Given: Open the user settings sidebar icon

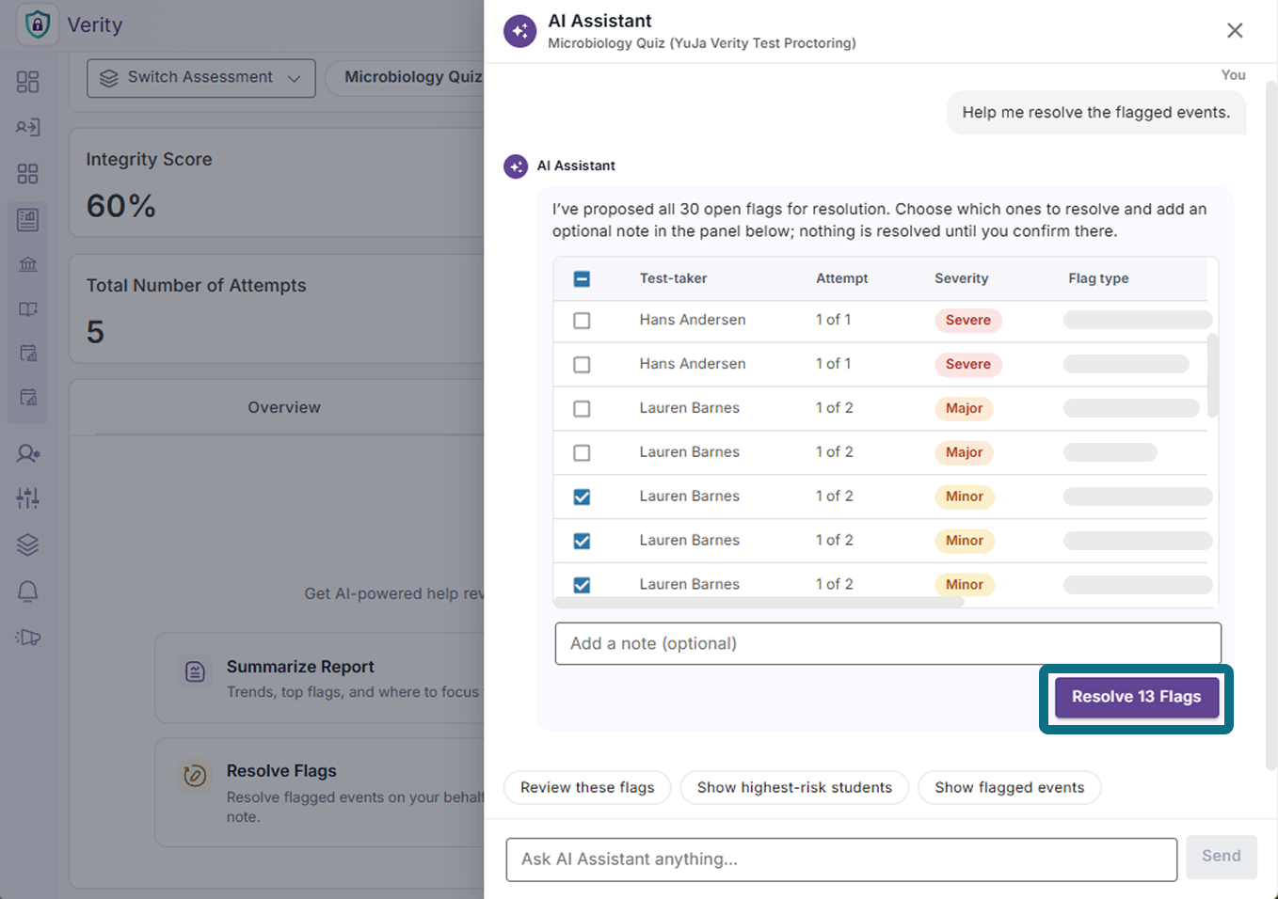Looking at the screenshot, I should coord(28,453).
